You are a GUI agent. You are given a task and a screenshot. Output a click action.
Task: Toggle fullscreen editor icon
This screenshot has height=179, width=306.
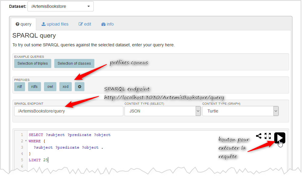click(267, 136)
